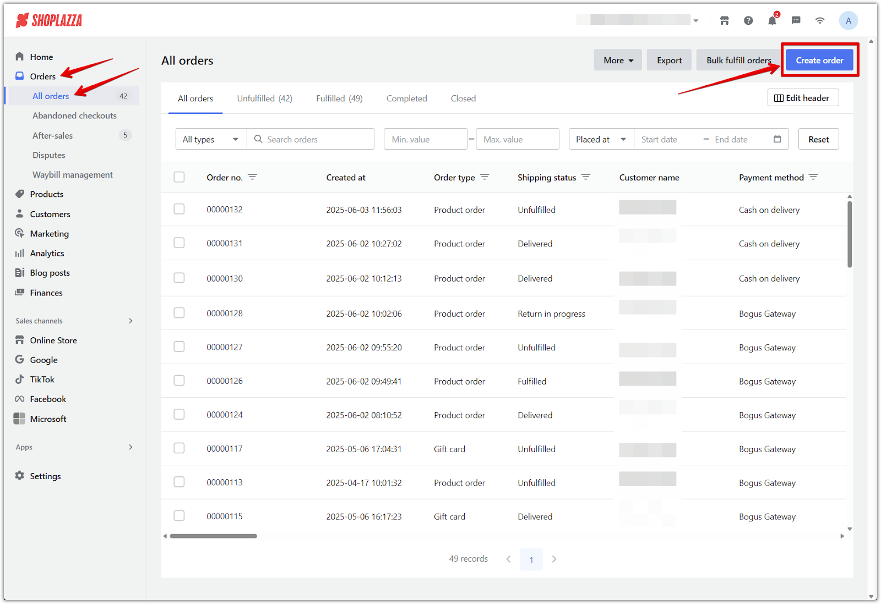This screenshot has width=881, height=604.
Task: Click the Search orders input field
Action: [x=317, y=139]
